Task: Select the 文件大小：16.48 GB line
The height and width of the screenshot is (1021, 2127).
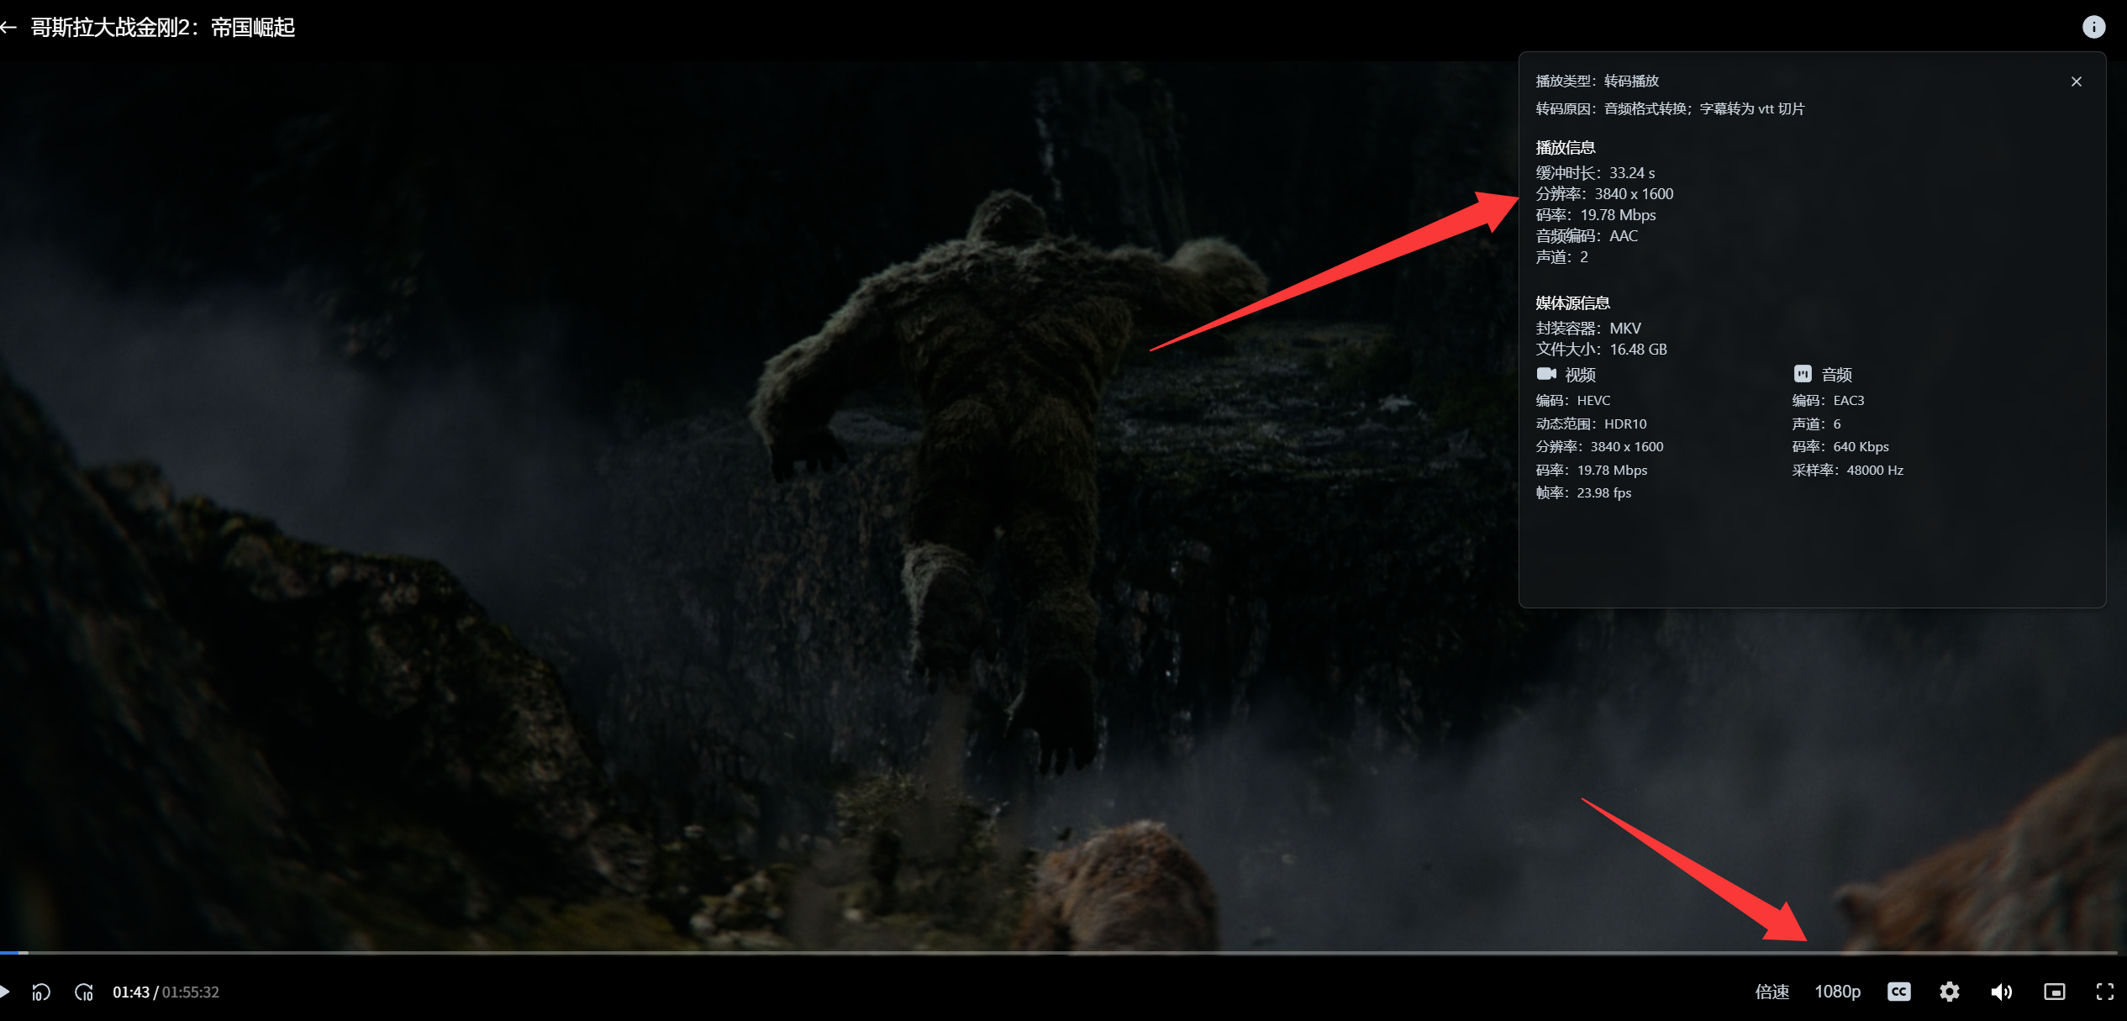Action: pos(1601,349)
